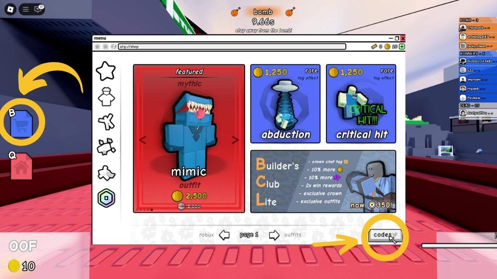Click the home icon in the address toolbar
Image resolution: width=497 pixels, height=279 pixels.
105,47
